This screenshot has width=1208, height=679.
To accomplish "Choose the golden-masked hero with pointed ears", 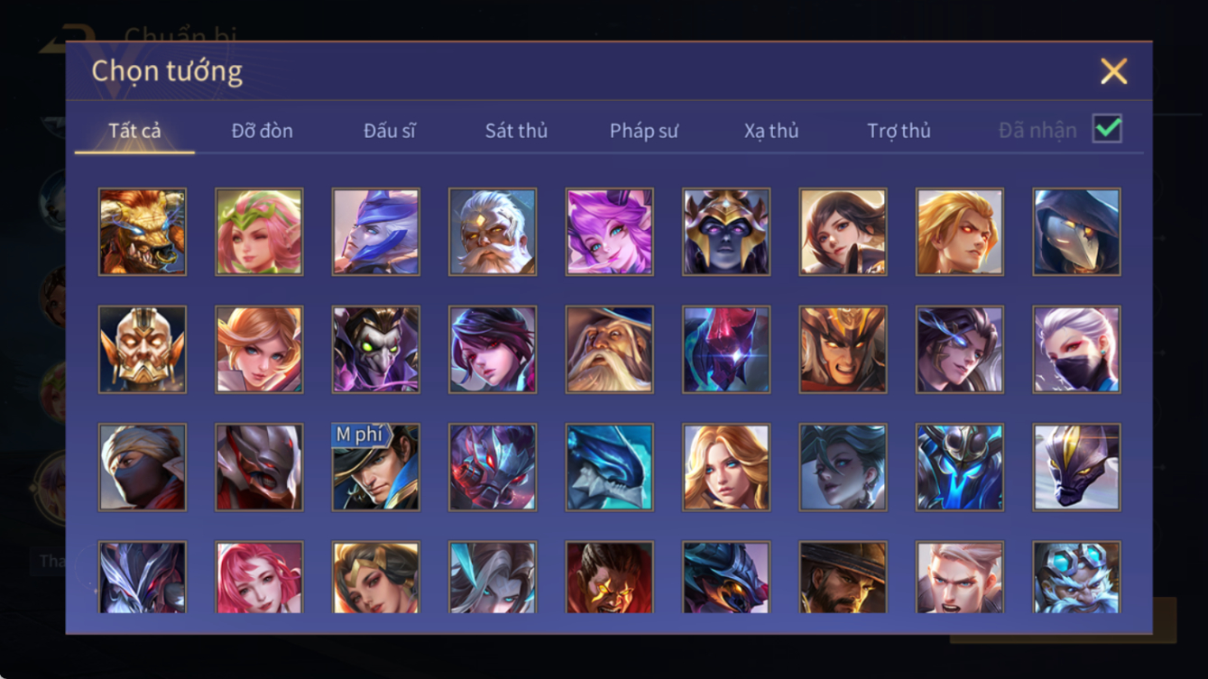I will [143, 350].
